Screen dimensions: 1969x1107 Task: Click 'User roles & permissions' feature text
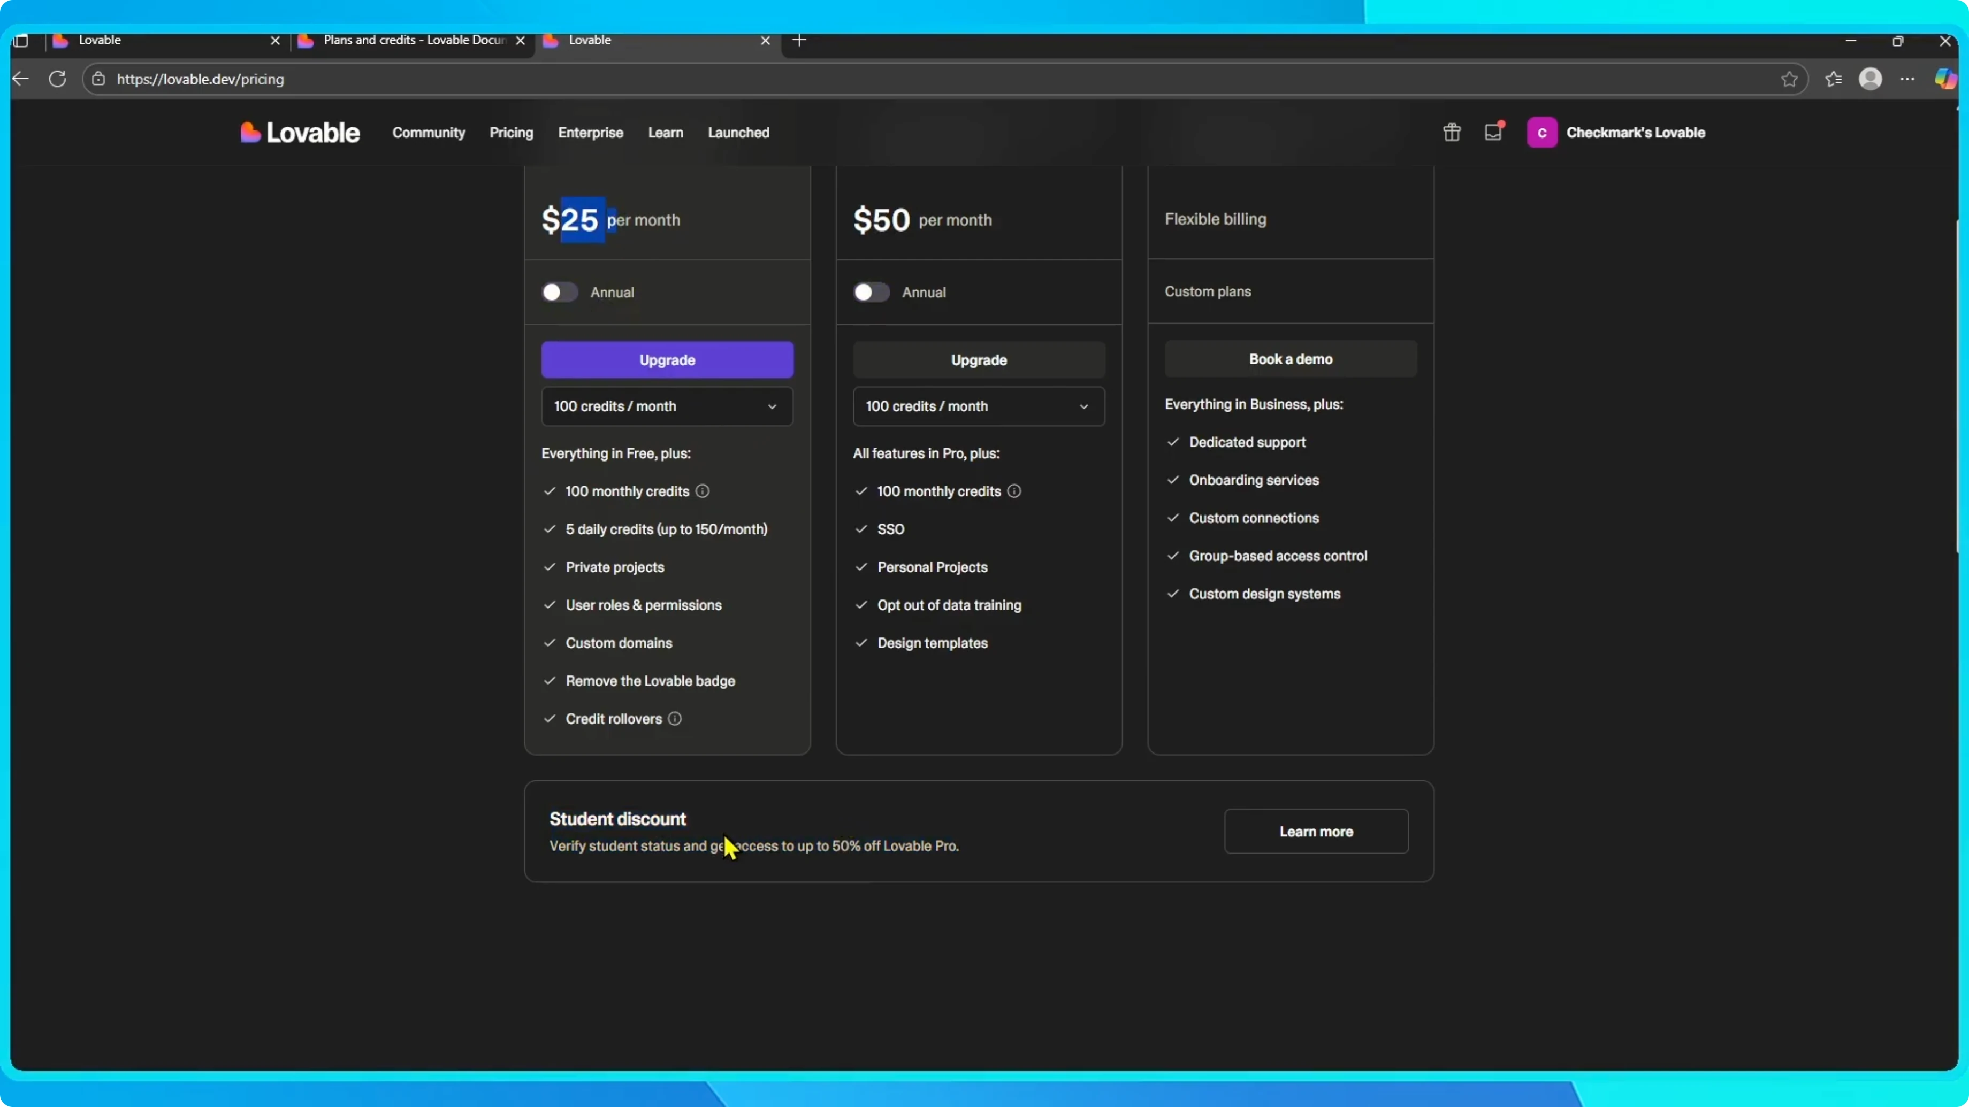coord(644,605)
